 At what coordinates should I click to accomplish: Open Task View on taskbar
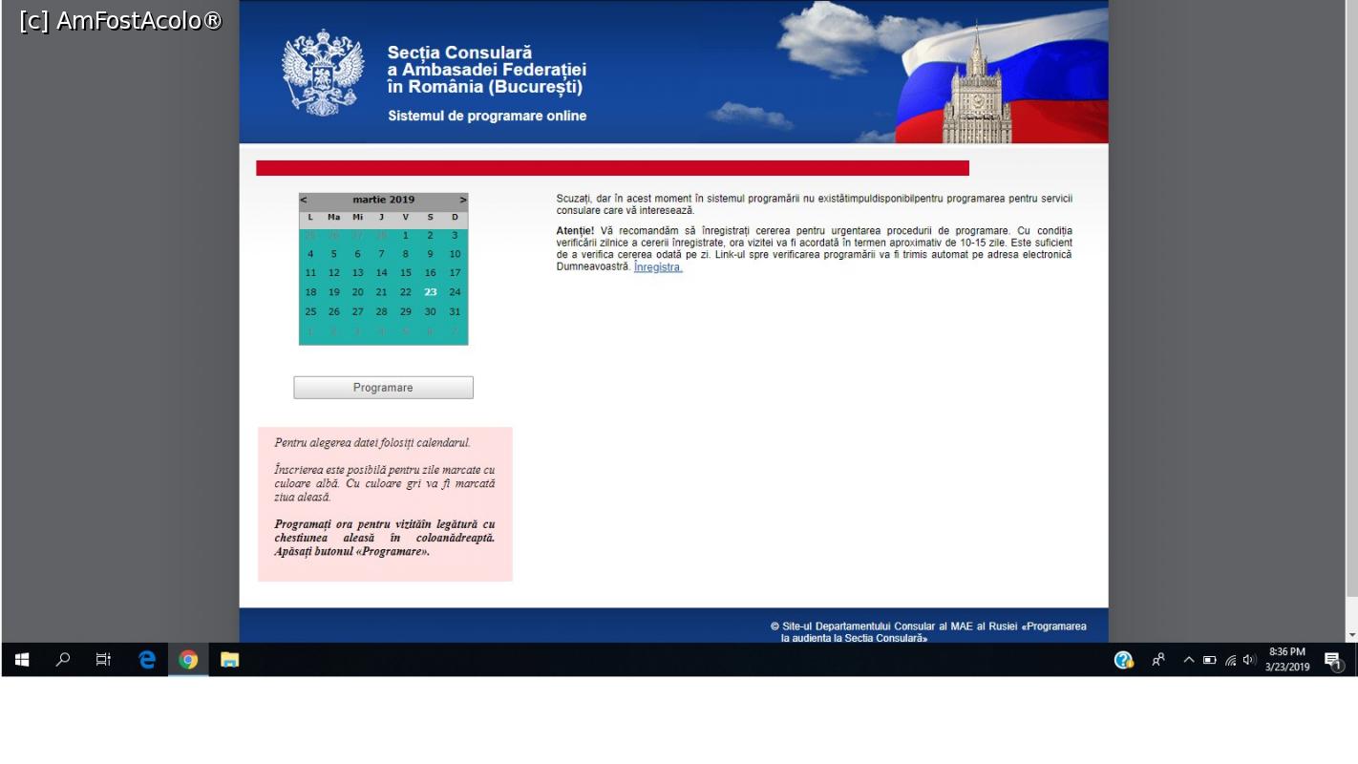pos(103,660)
